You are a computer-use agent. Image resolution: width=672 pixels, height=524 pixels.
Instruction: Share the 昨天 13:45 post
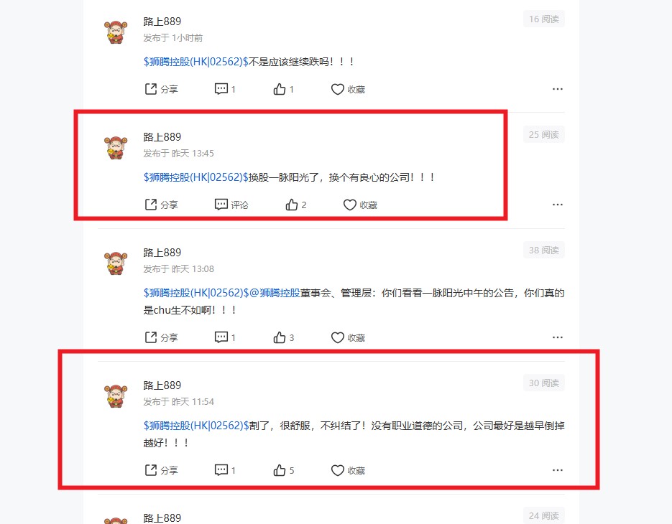pos(161,205)
